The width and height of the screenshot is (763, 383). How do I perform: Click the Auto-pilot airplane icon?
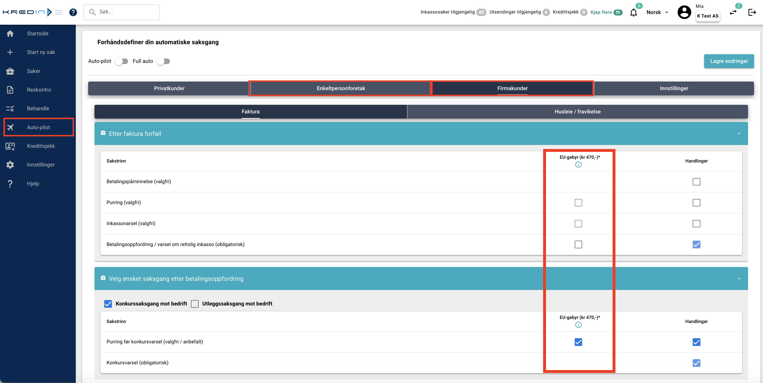point(10,127)
